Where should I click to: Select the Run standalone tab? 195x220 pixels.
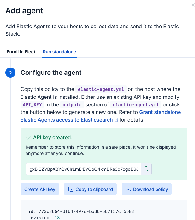(x=60, y=52)
